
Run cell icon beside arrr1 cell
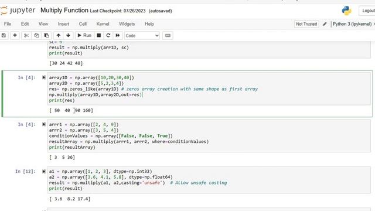point(44,124)
